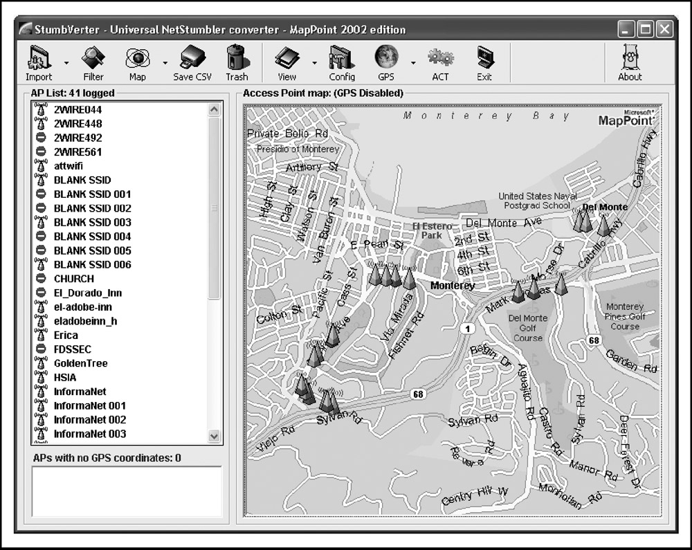Click the antenna icon beside HSIA
Viewport: 692px width, 550px height.
coord(41,378)
